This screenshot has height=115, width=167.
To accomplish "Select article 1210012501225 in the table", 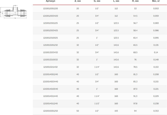I will coord(50,23).
